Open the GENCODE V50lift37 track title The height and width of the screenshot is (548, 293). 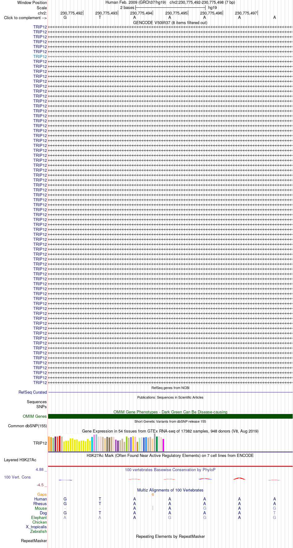coord(170,23)
